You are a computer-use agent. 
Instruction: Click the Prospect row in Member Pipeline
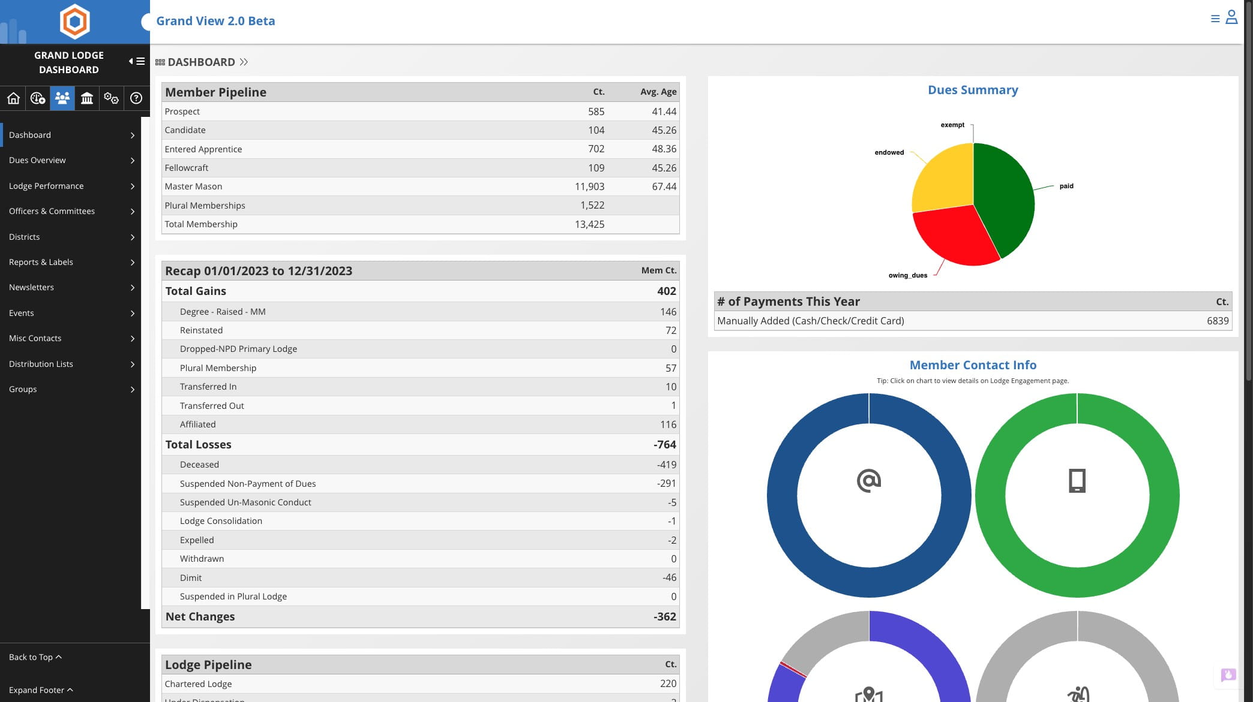tap(420, 112)
